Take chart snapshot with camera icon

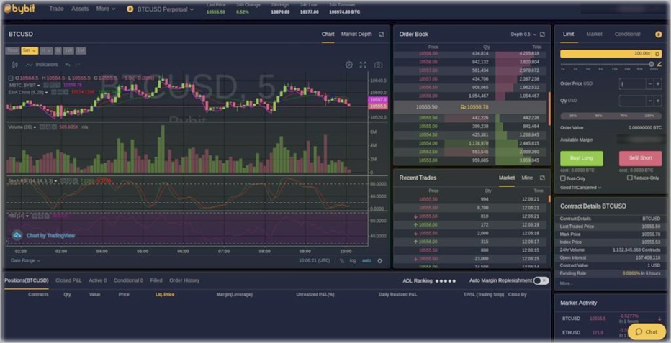click(378, 65)
